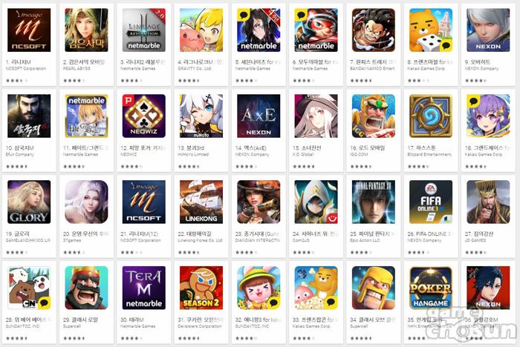This screenshot has width=520, height=347.
Task: Open the Final Fantasy XV icon
Action: point(374,202)
